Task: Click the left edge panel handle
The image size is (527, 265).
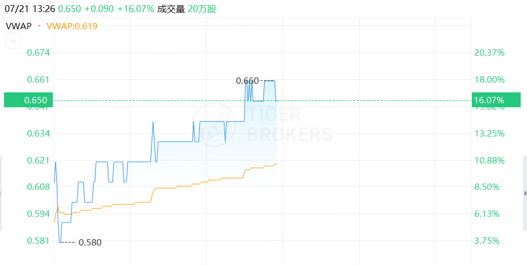Action: pyautogui.click(x=1, y=193)
